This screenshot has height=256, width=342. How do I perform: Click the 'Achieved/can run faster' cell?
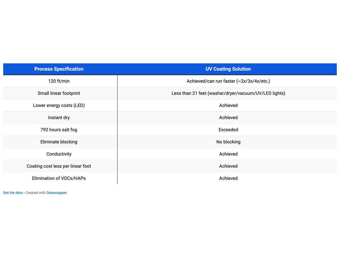coord(228,81)
